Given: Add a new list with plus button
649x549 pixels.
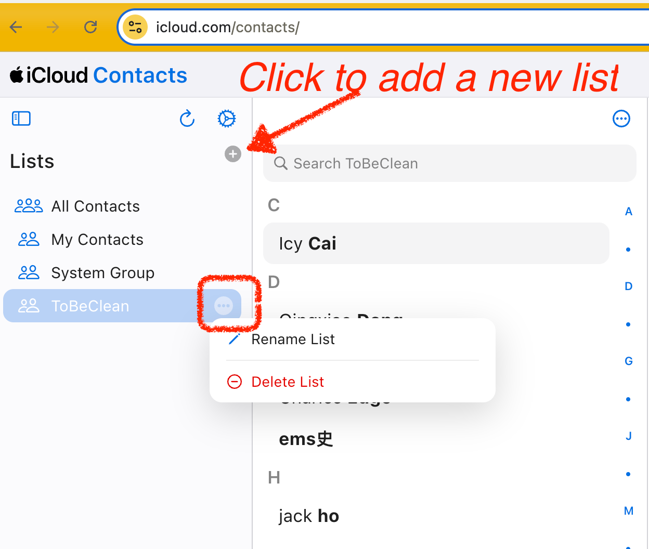Looking at the screenshot, I should point(233,154).
